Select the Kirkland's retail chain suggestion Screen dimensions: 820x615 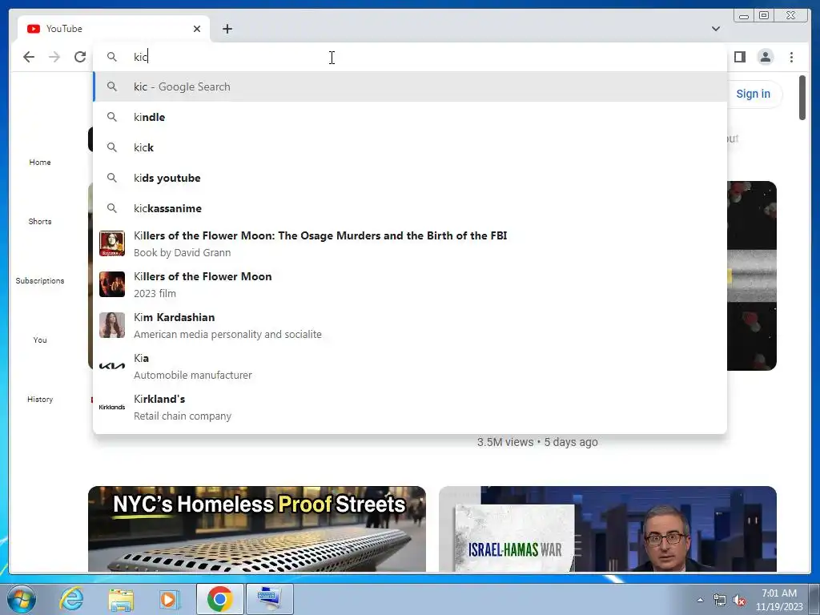click(410, 407)
